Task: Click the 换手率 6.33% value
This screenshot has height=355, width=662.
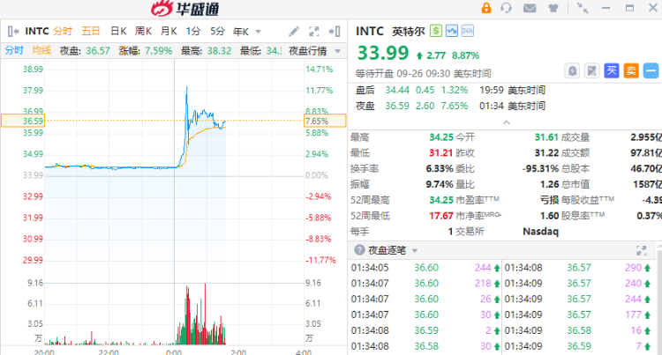Action: (x=440, y=169)
